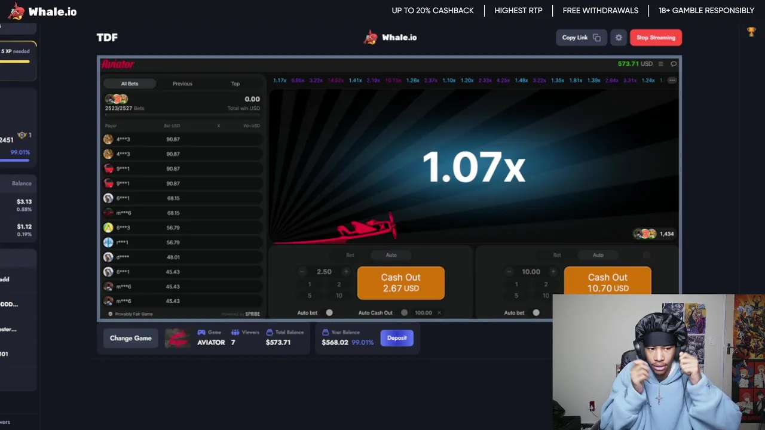Switch to the All Bets tab
765x430 pixels.
tap(130, 84)
